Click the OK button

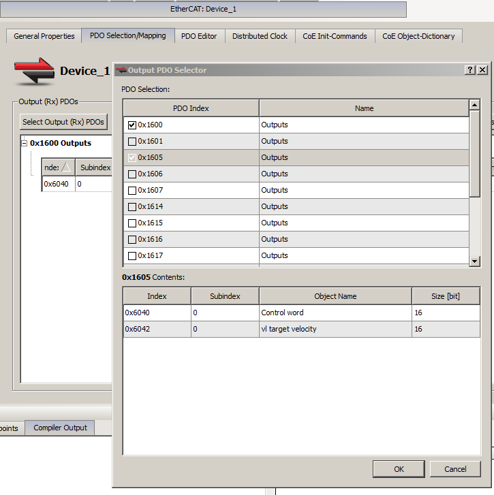point(399,469)
